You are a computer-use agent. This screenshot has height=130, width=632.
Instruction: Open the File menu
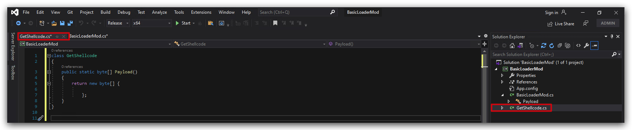26,12
